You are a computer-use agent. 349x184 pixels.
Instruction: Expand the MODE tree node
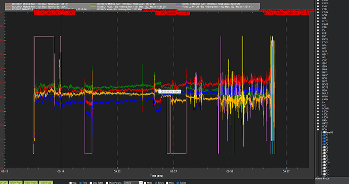point(318,84)
